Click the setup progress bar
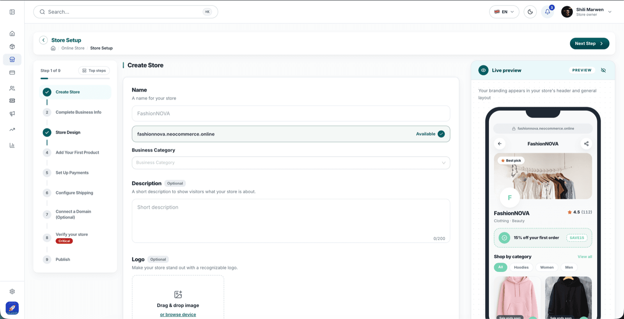Viewport: 624px width, 319px height. click(75, 79)
